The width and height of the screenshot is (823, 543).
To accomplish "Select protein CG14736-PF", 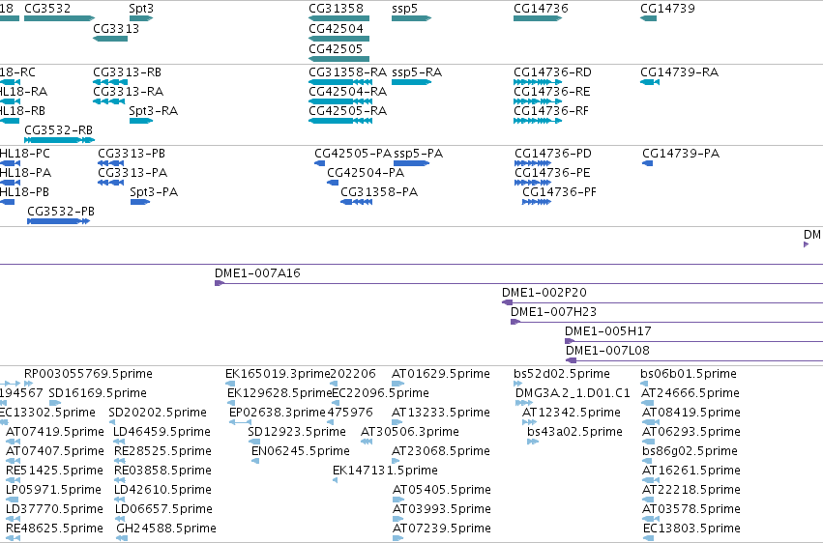I will tap(559, 192).
